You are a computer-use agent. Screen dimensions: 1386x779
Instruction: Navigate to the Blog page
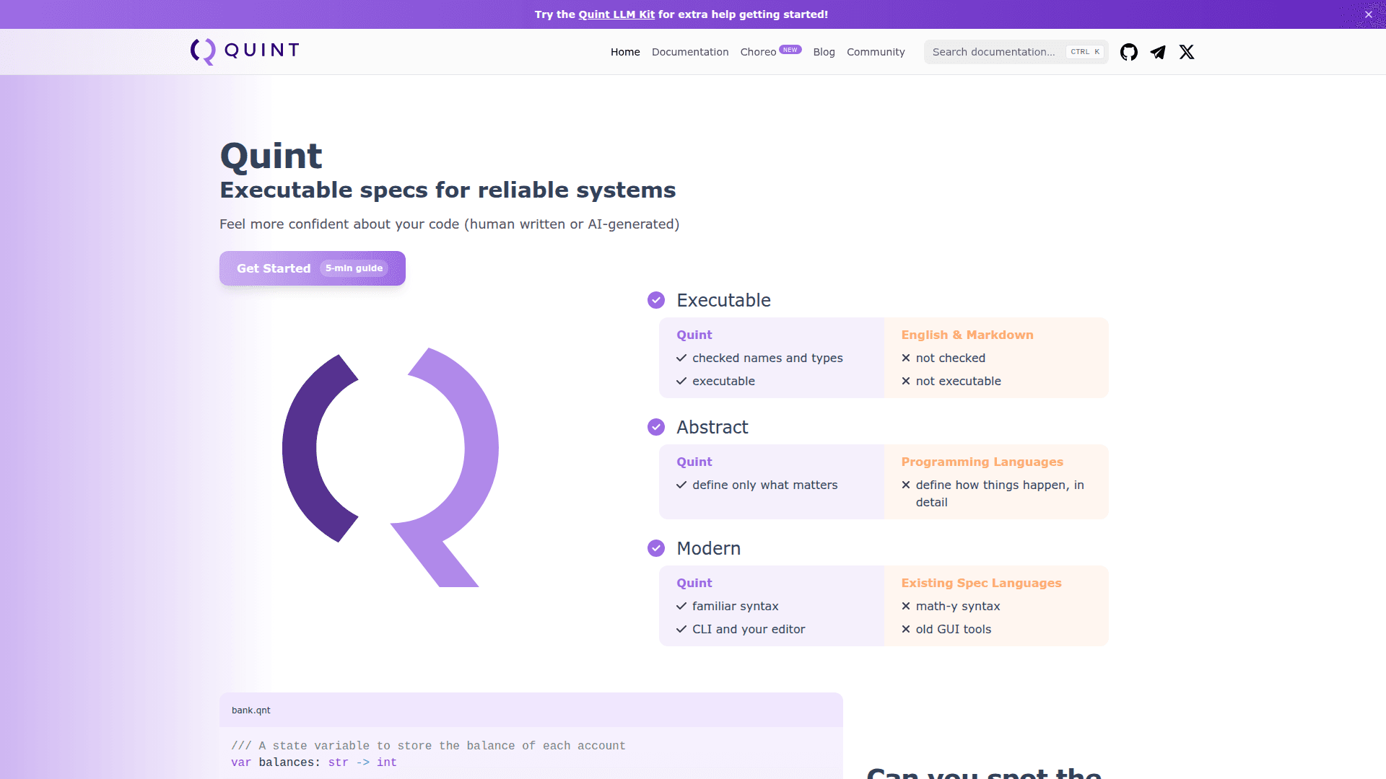[824, 52]
